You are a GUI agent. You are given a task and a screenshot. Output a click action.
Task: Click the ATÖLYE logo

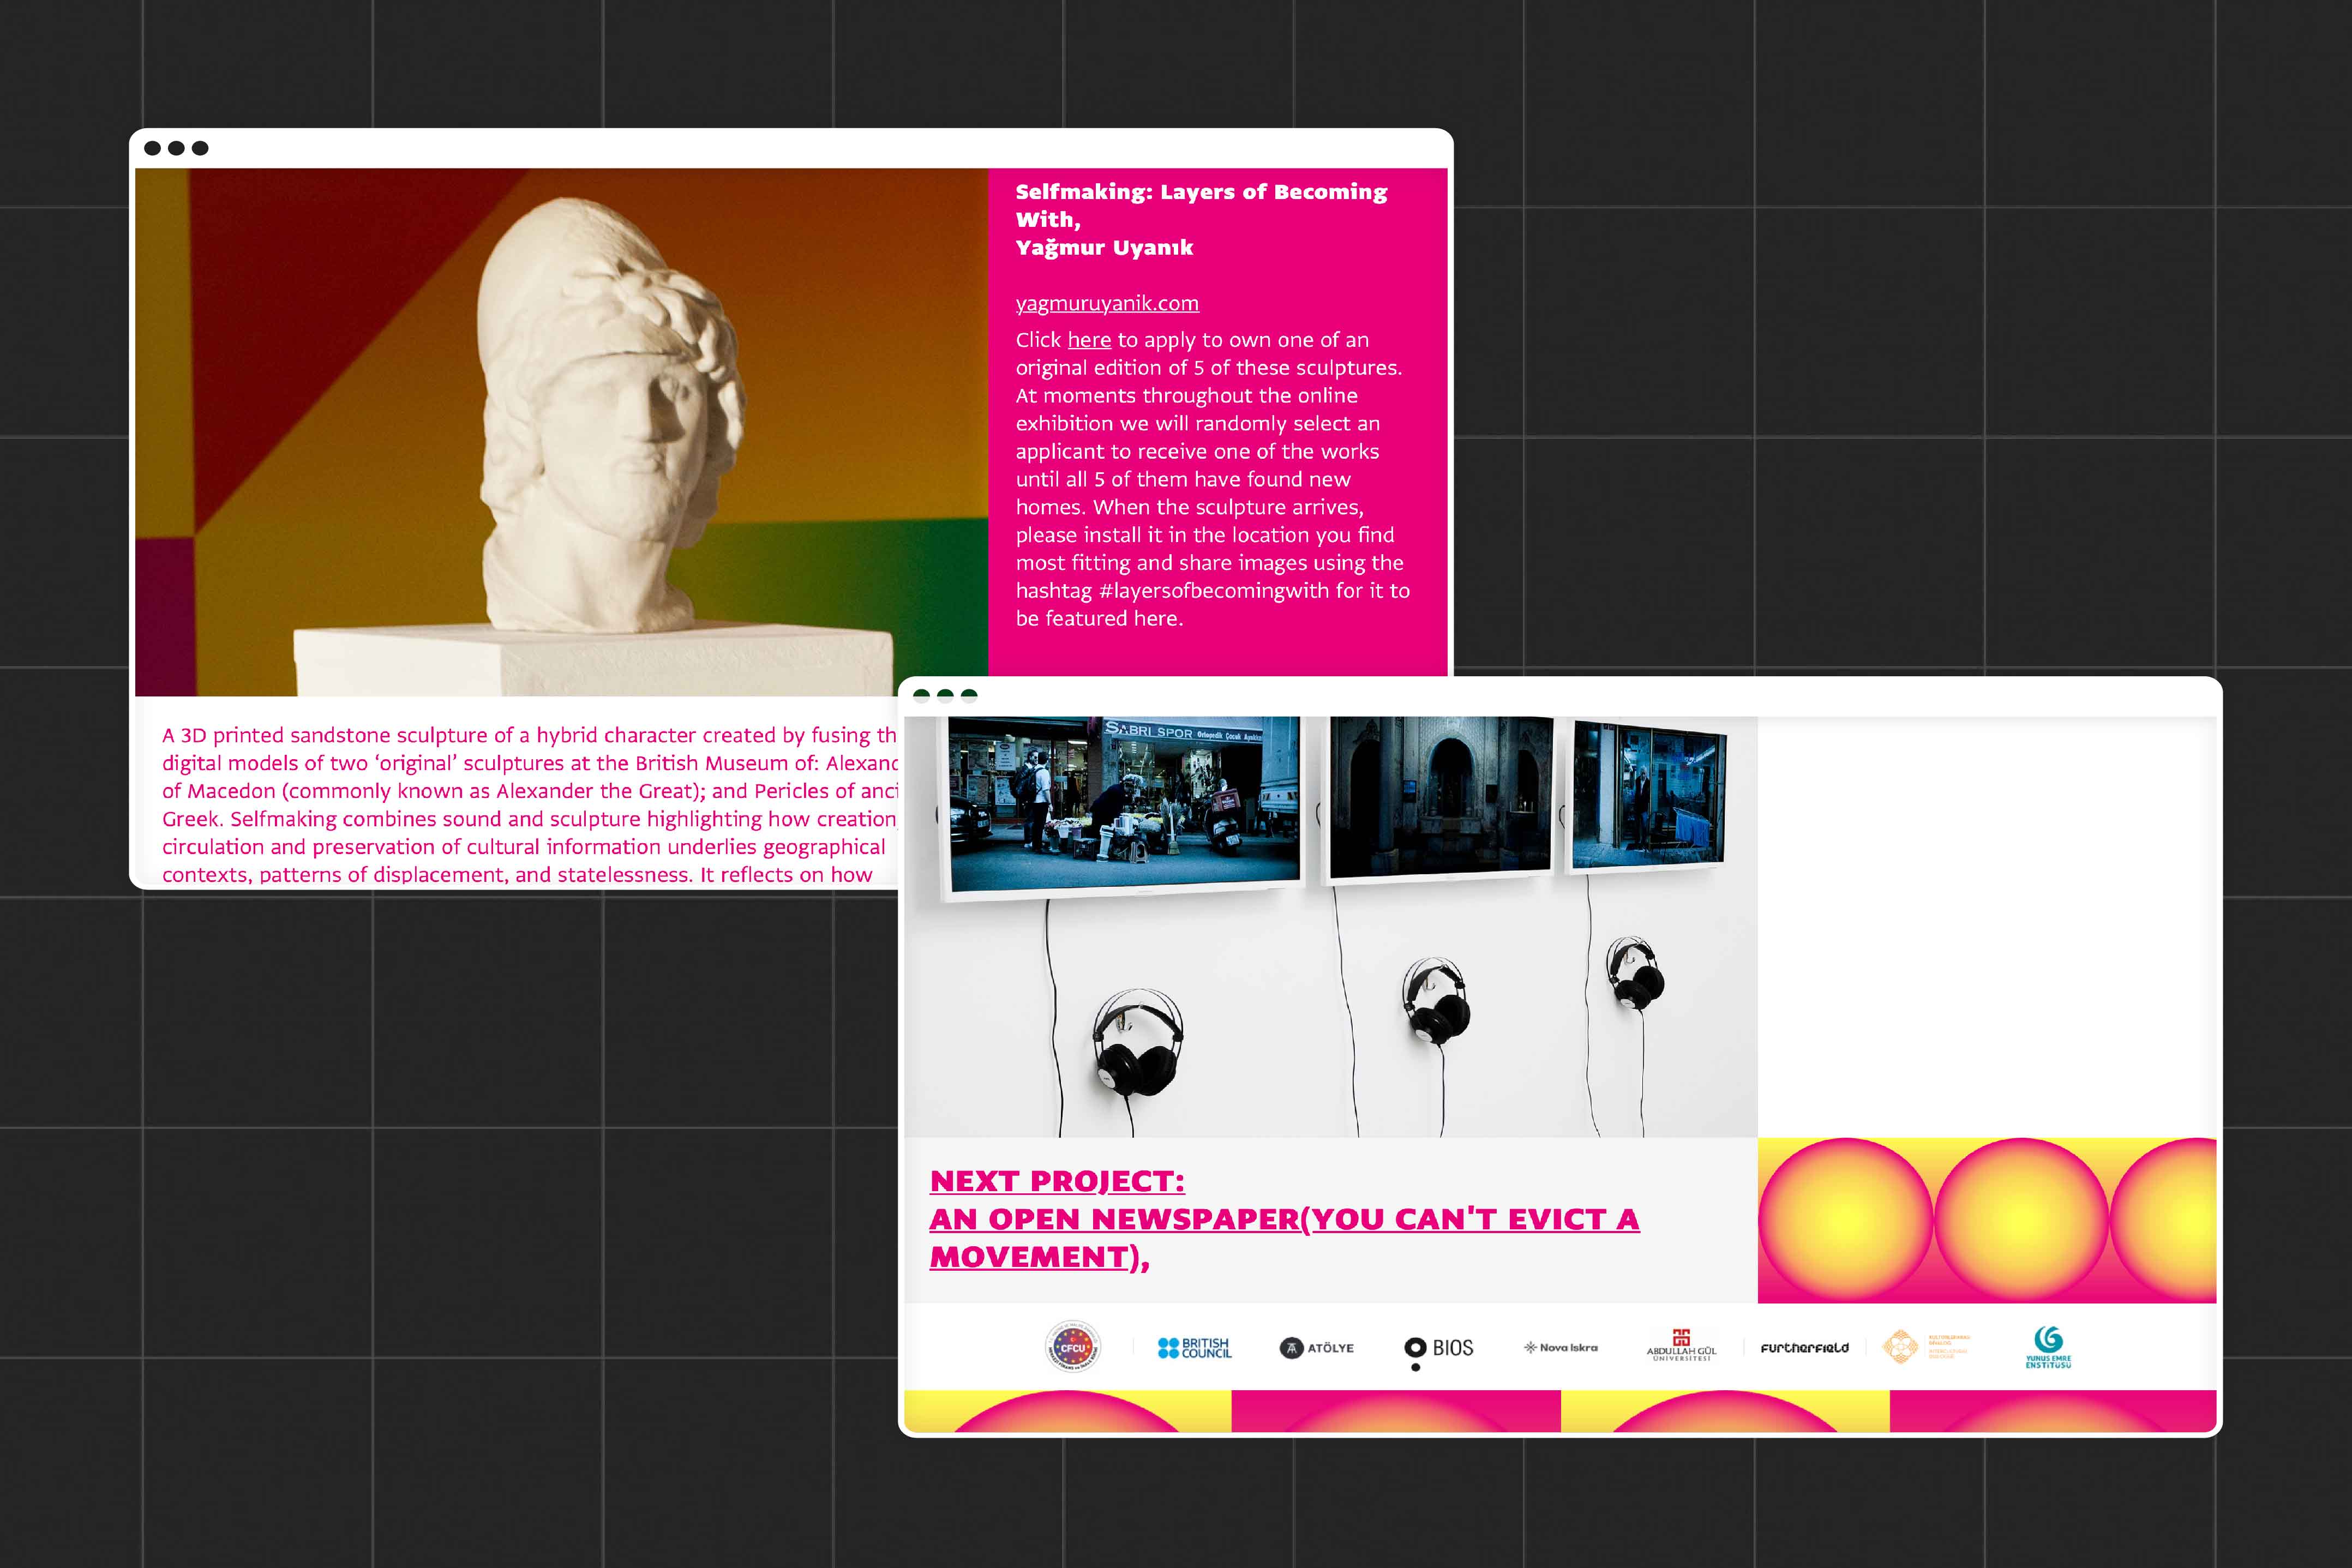click(x=1317, y=1347)
